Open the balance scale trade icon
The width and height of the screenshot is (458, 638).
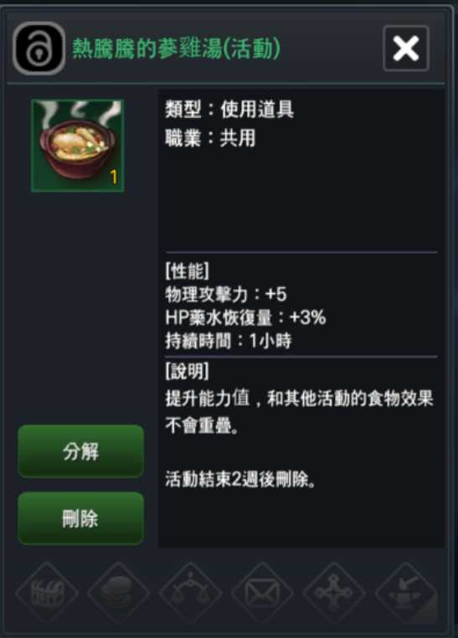[x=190, y=594]
